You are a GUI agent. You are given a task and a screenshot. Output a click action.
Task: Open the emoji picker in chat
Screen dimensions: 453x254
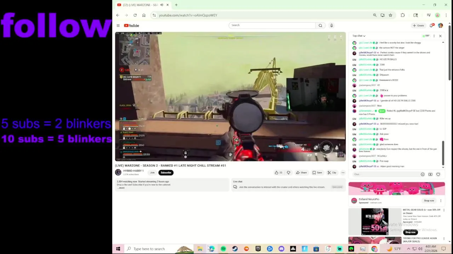coord(423,174)
